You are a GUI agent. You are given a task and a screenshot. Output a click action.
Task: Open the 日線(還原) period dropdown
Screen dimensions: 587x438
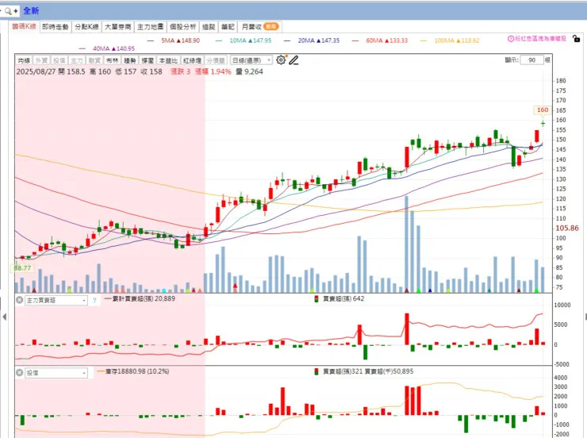[251, 60]
